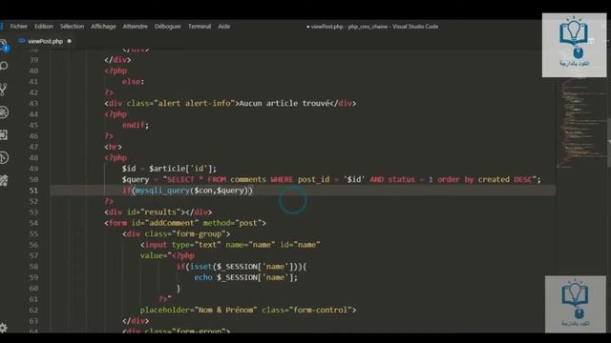Open the Aide menu
The image size is (611, 343).
click(x=224, y=27)
